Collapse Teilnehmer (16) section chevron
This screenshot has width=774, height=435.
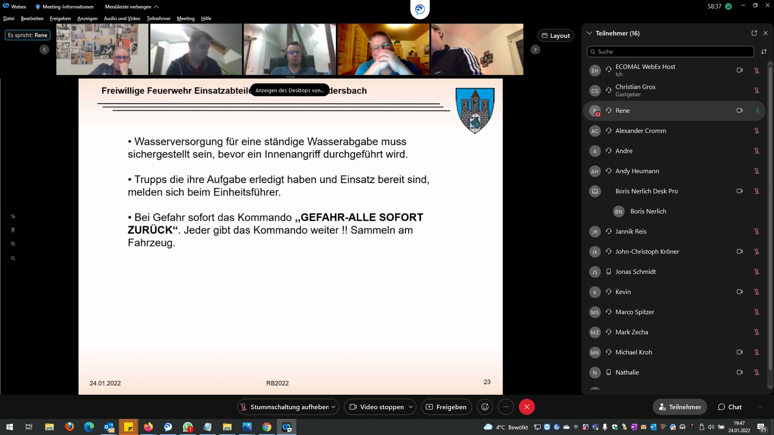(x=589, y=33)
